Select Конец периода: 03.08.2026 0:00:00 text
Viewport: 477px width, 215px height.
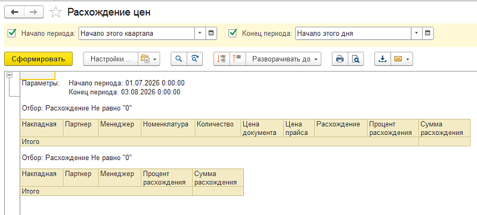coord(125,92)
